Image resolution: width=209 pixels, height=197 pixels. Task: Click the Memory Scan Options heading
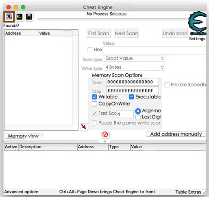[x=117, y=75]
